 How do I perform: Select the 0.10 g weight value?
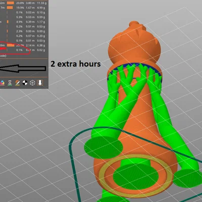click(x=41, y=13)
